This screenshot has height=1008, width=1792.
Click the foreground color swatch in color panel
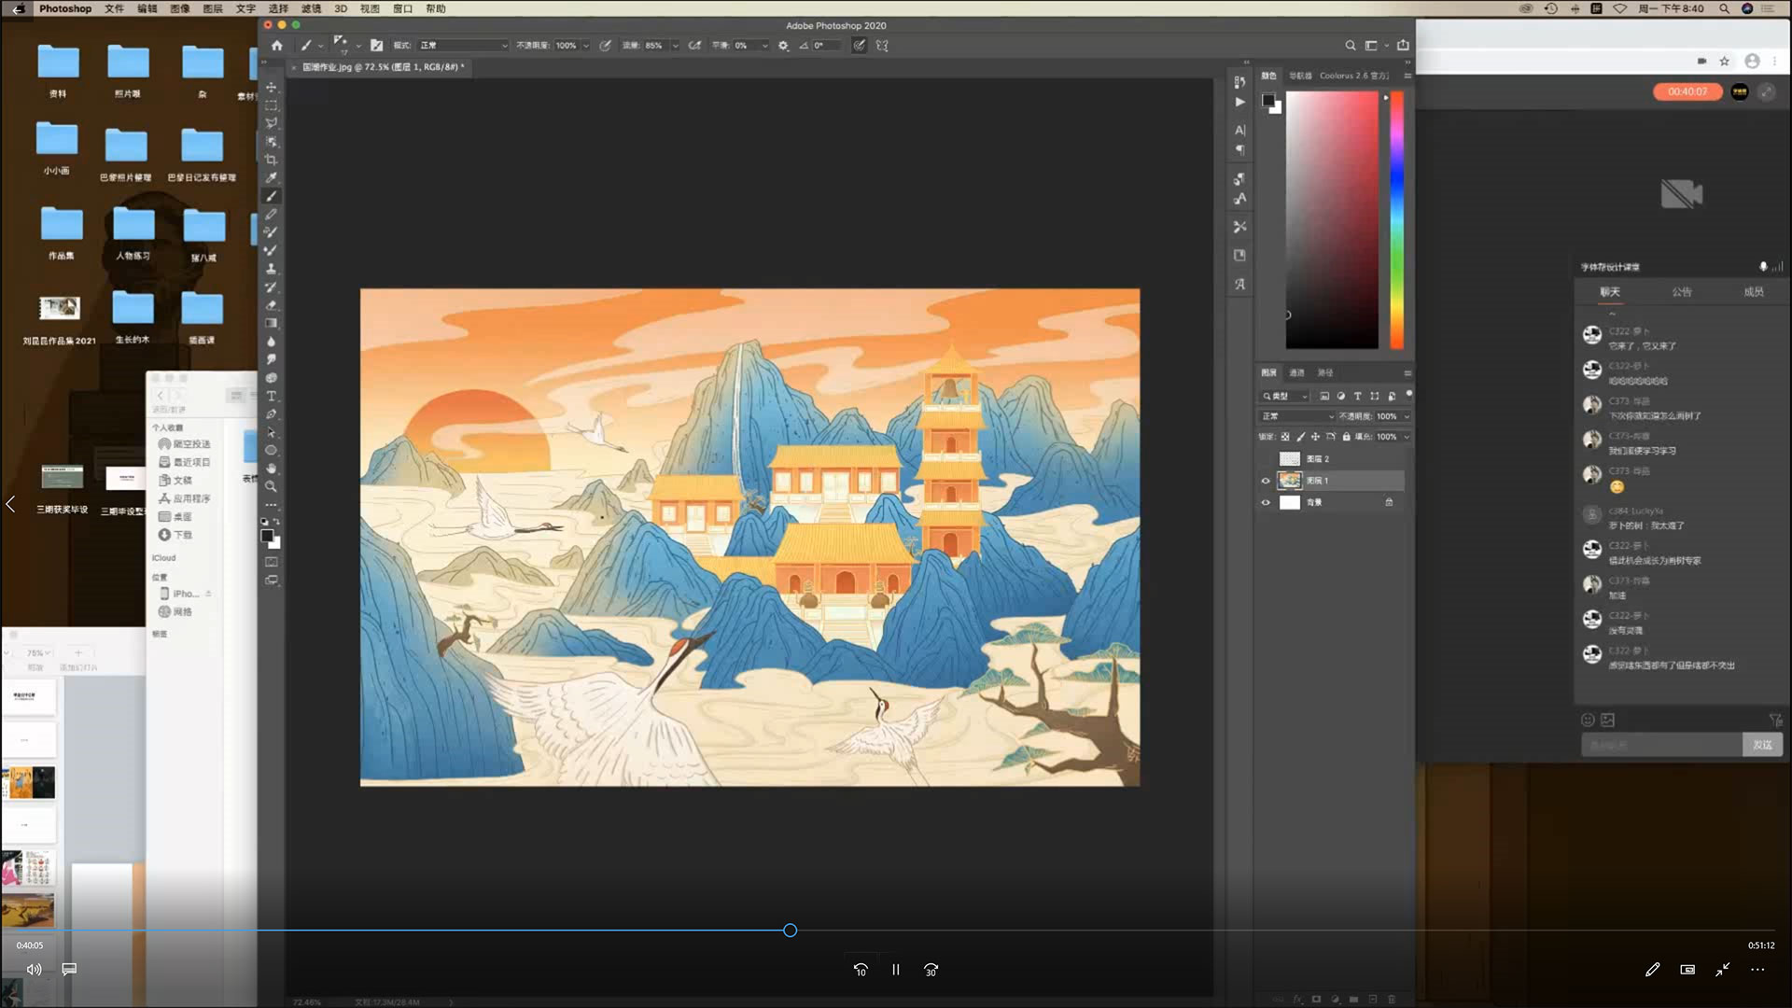tap(1268, 100)
